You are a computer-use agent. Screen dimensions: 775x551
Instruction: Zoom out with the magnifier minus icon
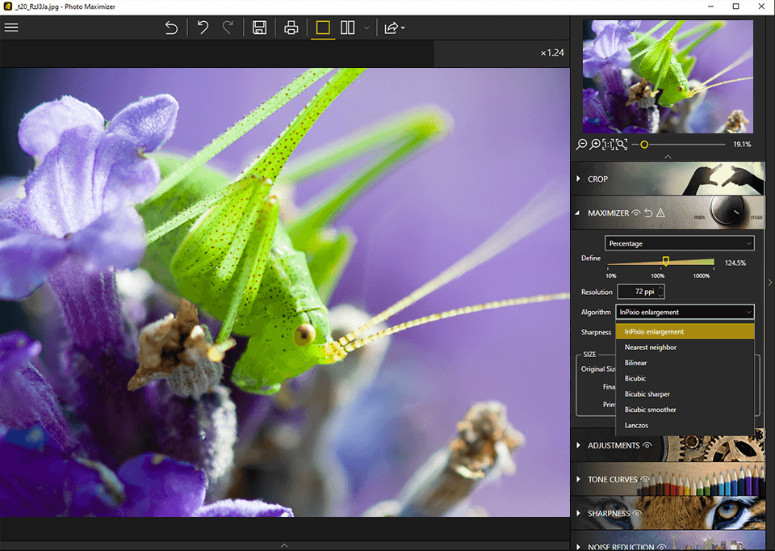click(582, 145)
